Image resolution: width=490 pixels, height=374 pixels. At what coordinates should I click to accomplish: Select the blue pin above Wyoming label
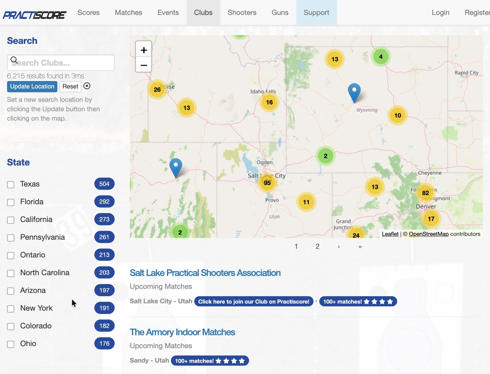click(354, 93)
